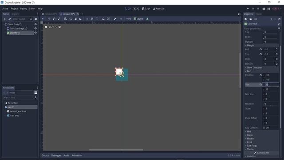
Task: Click the filter nodes search icon
Action: pos(31,19)
